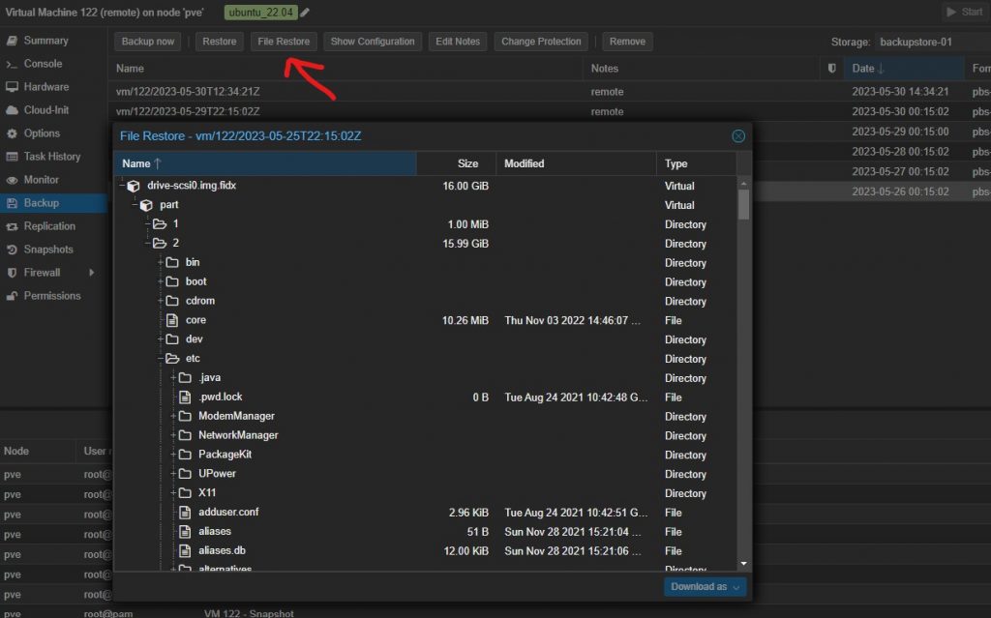Screen dimensions: 991x618
Task: Click the Storage backupstore-01 field
Action: tap(929, 43)
